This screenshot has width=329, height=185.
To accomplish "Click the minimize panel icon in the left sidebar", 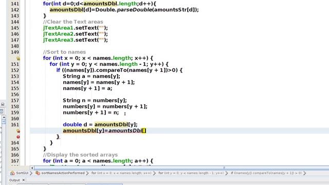I will (x=3, y=104).
